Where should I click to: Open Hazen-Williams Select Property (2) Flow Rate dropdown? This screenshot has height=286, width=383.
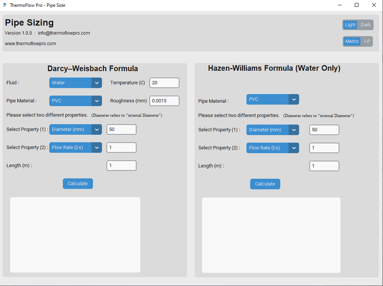[x=272, y=148]
